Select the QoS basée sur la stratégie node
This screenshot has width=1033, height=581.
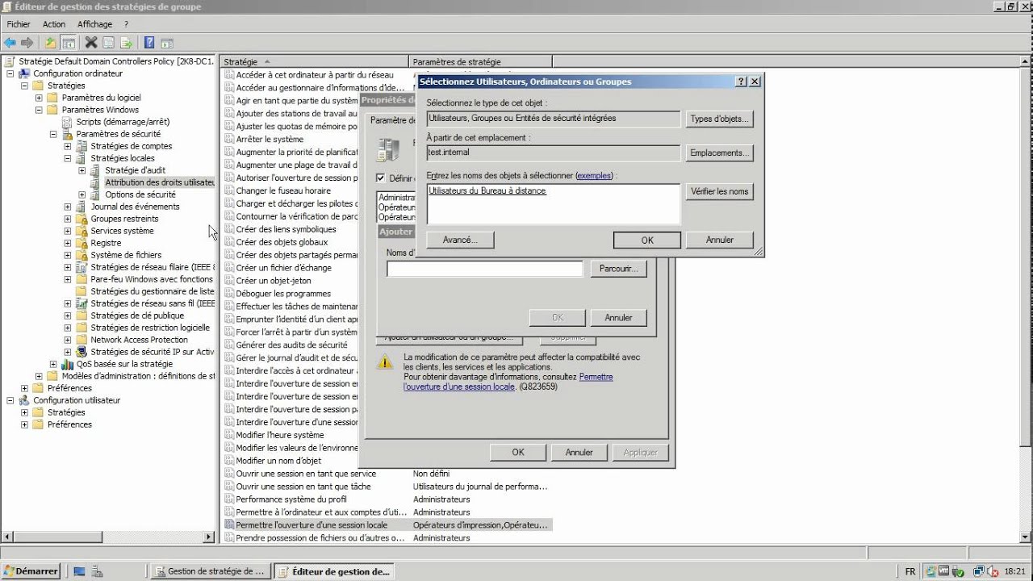(124, 364)
